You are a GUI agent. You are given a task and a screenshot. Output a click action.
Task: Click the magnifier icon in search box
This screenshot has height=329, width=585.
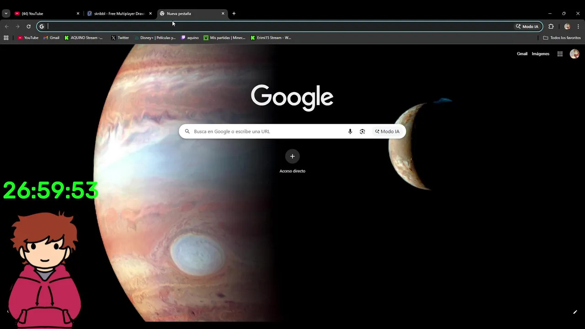(x=187, y=132)
